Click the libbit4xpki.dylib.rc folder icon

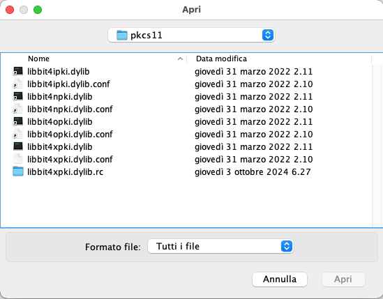tap(18, 171)
